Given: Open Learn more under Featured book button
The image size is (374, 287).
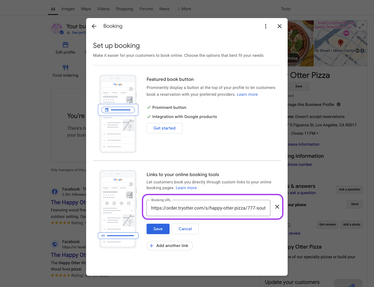Looking at the screenshot, I should [x=247, y=94].
